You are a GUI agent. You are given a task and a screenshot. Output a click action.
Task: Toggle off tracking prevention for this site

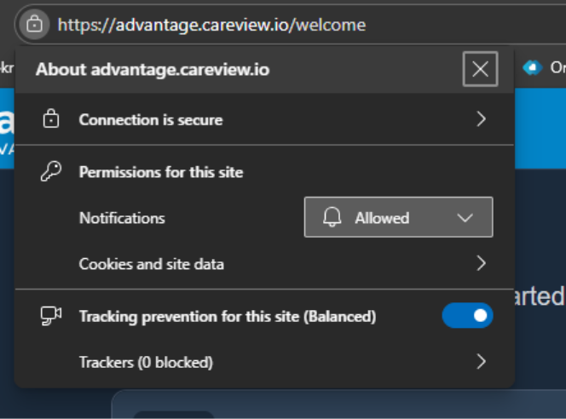[x=467, y=316]
